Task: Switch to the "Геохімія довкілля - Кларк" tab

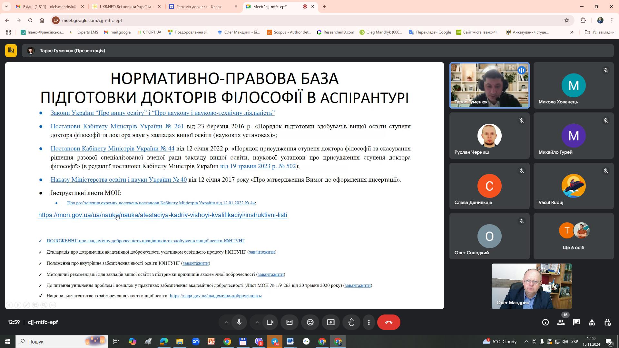Action: pyautogui.click(x=200, y=6)
